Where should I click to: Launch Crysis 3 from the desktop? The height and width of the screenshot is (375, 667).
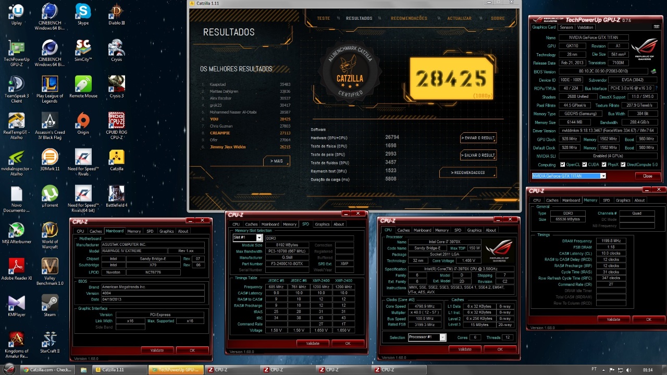click(116, 87)
